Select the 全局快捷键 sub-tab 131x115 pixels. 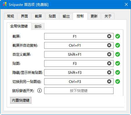coord(19,26)
